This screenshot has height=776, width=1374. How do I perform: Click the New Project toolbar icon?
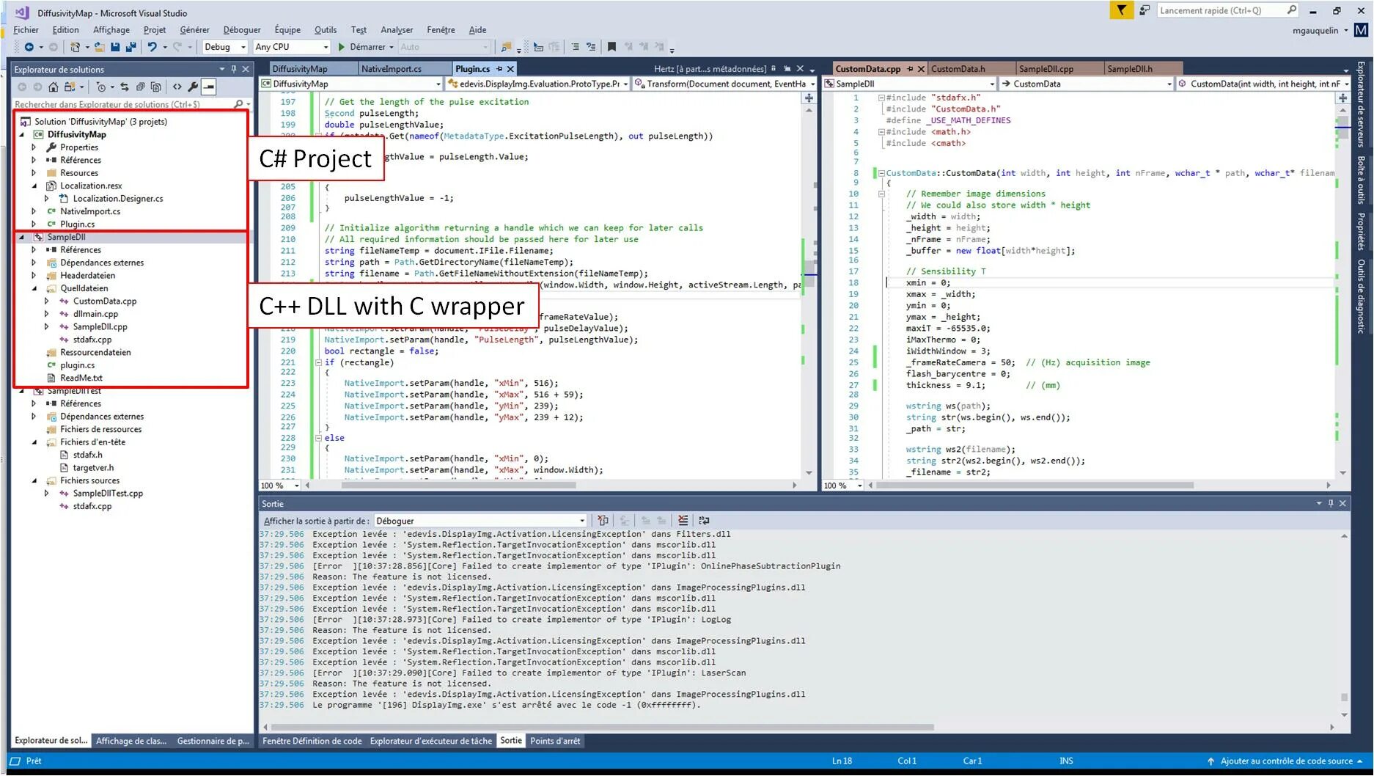pos(75,47)
